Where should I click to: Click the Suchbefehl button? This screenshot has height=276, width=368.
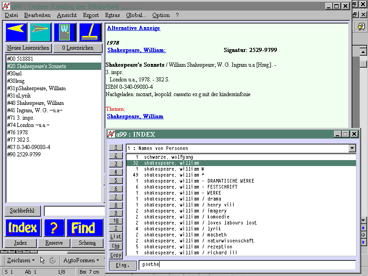pos(23,211)
